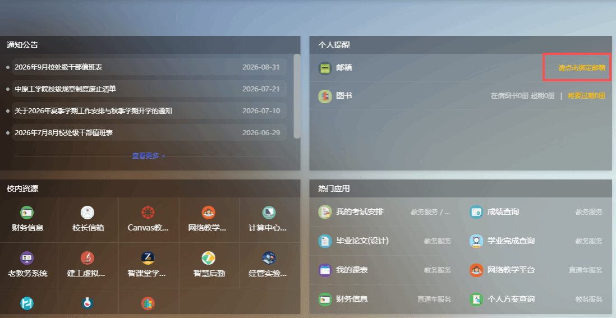Click the 邮箱 icon in 个人提醒

tap(325, 68)
